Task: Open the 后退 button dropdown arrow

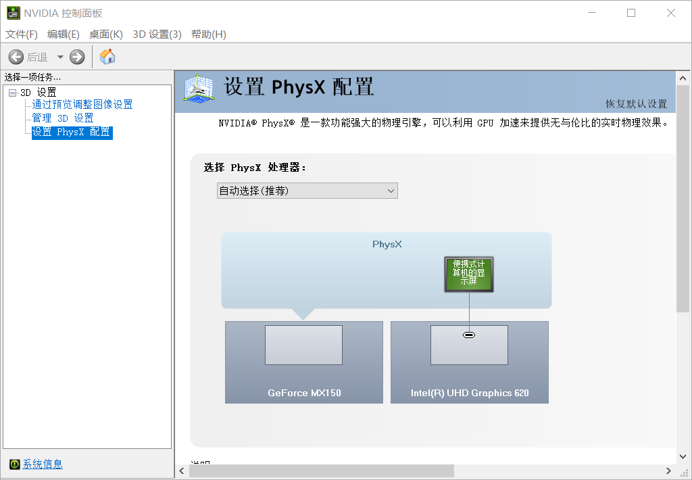Action: click(x=58, y=57)
